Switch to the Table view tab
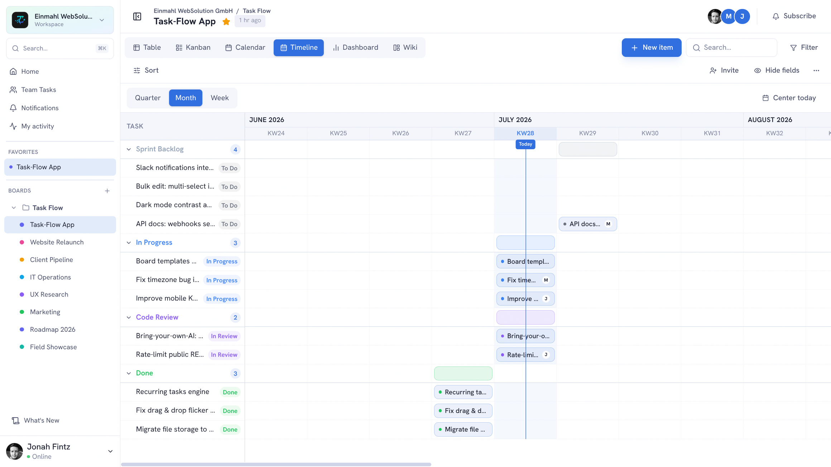The width and height of the screenshot is (831, 467). click(x=147, y=48)
